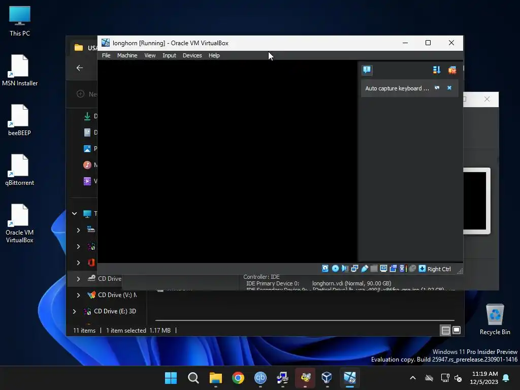Click the Music quick access icon in Explorer
This screenshot has height=390, width=520.
pos(87,165)
